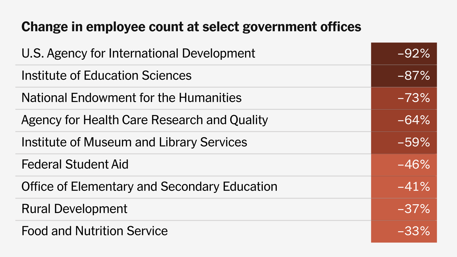The width and height of the screenshot is (457, 257).
Task: Click the Institute of Education Sciences row label
Action: [106, 76]
